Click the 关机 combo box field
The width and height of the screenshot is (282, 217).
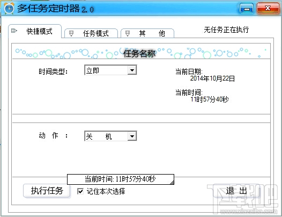pyautogui.click(x=110, y=136)
